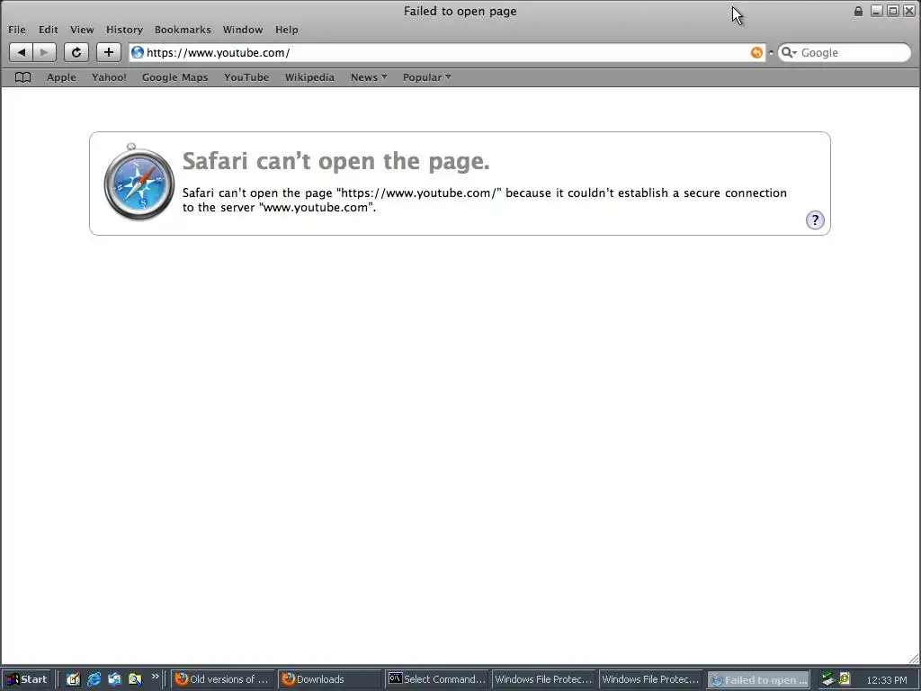Expand the Popular bookmarks folder

[426, 77]
